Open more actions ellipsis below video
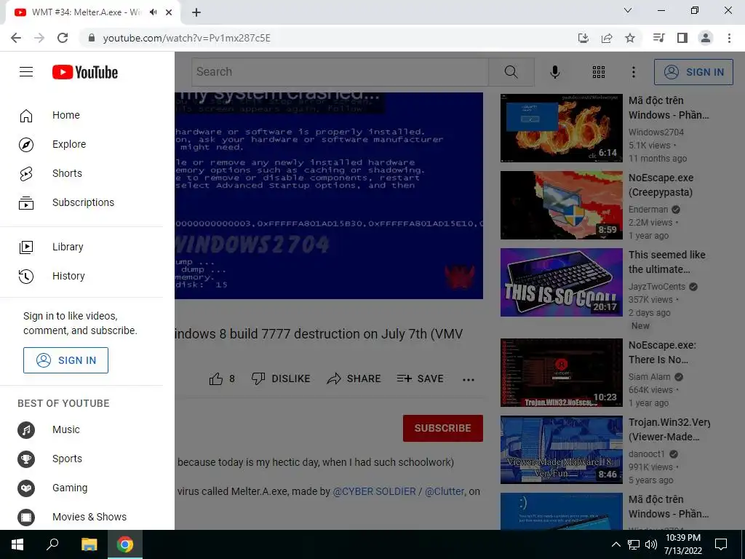Viewport: 745px width, 559px height. tap(469, 379)
